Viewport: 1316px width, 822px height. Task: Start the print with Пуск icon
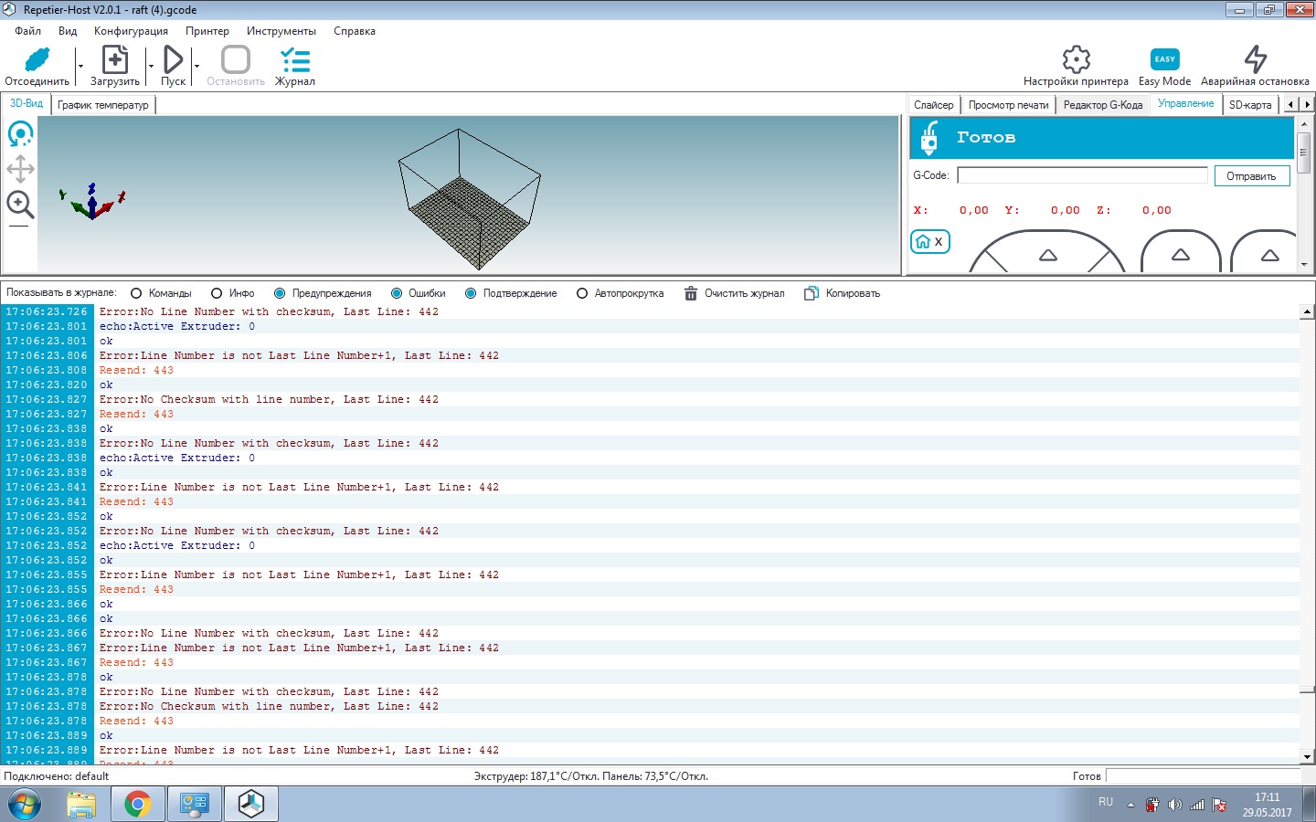(x=173, y=61)
